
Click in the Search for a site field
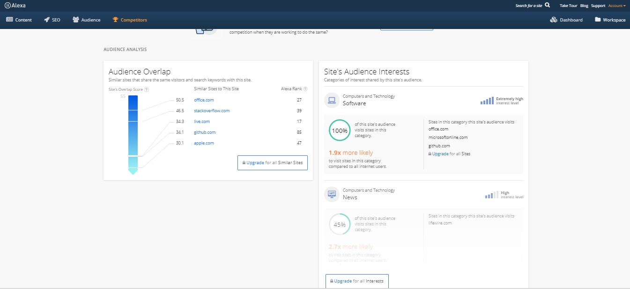[x=528, y=6]
